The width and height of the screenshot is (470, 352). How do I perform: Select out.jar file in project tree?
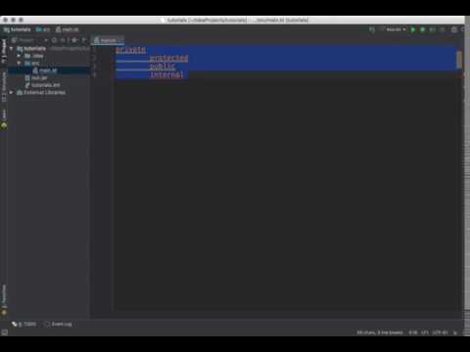36,78
